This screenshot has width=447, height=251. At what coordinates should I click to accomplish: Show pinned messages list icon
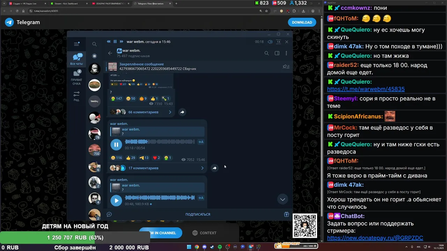point(286,67)
